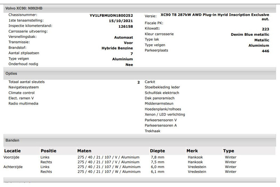Click the Dak panoramisch option
The height and width of the screenshot is (187, 280).
159,98
